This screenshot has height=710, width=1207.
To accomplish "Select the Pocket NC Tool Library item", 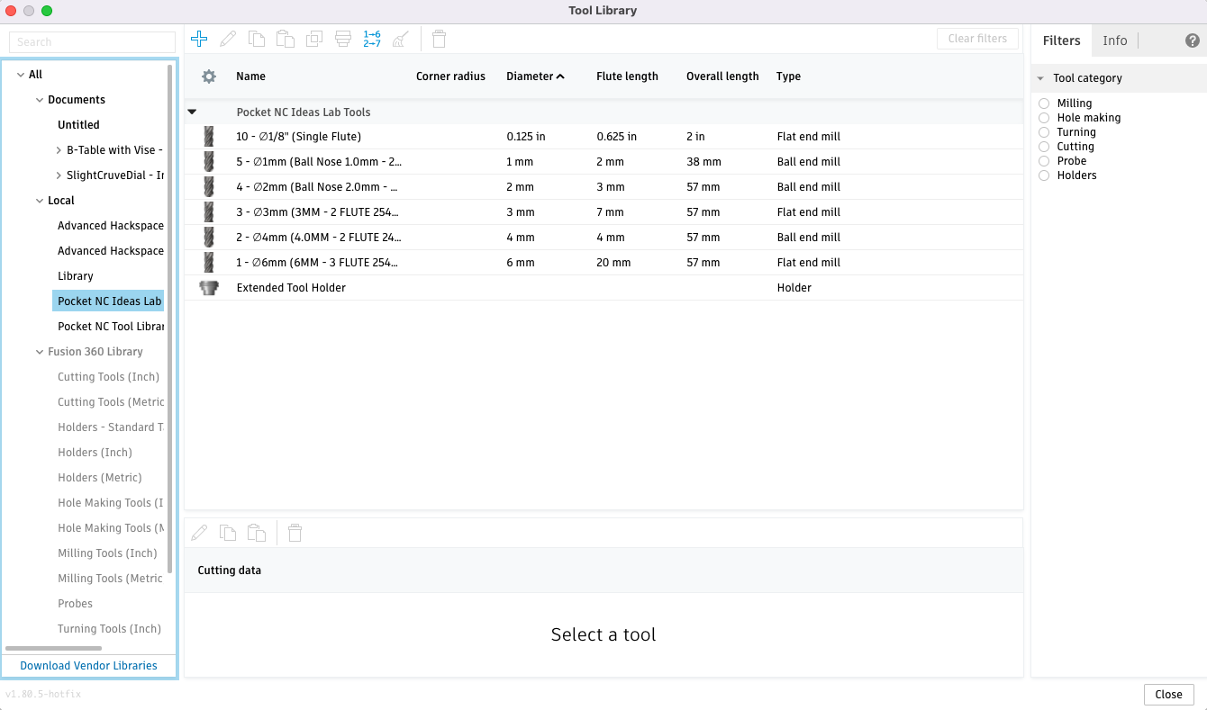I will [111, 327].
